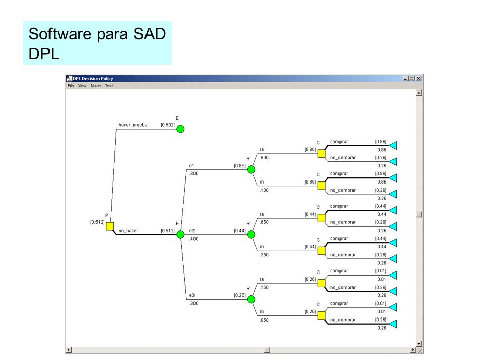Click the comprar endpoint triangle under ra .900
The height and width of the screenshot is (364, 485).
(x=393, y=145)
